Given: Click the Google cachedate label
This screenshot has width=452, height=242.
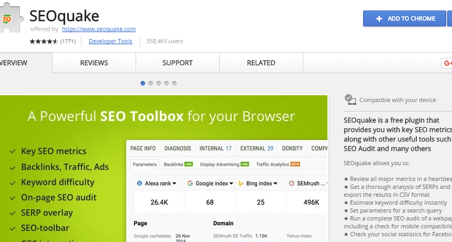Looking at the screenshot, I should tap(152, 236).
